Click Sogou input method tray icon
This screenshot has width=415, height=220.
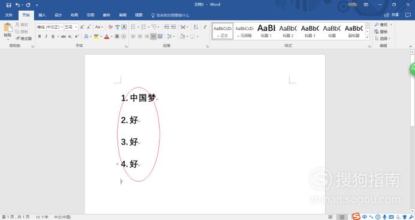pyautogui.click(x=356, y=217)
